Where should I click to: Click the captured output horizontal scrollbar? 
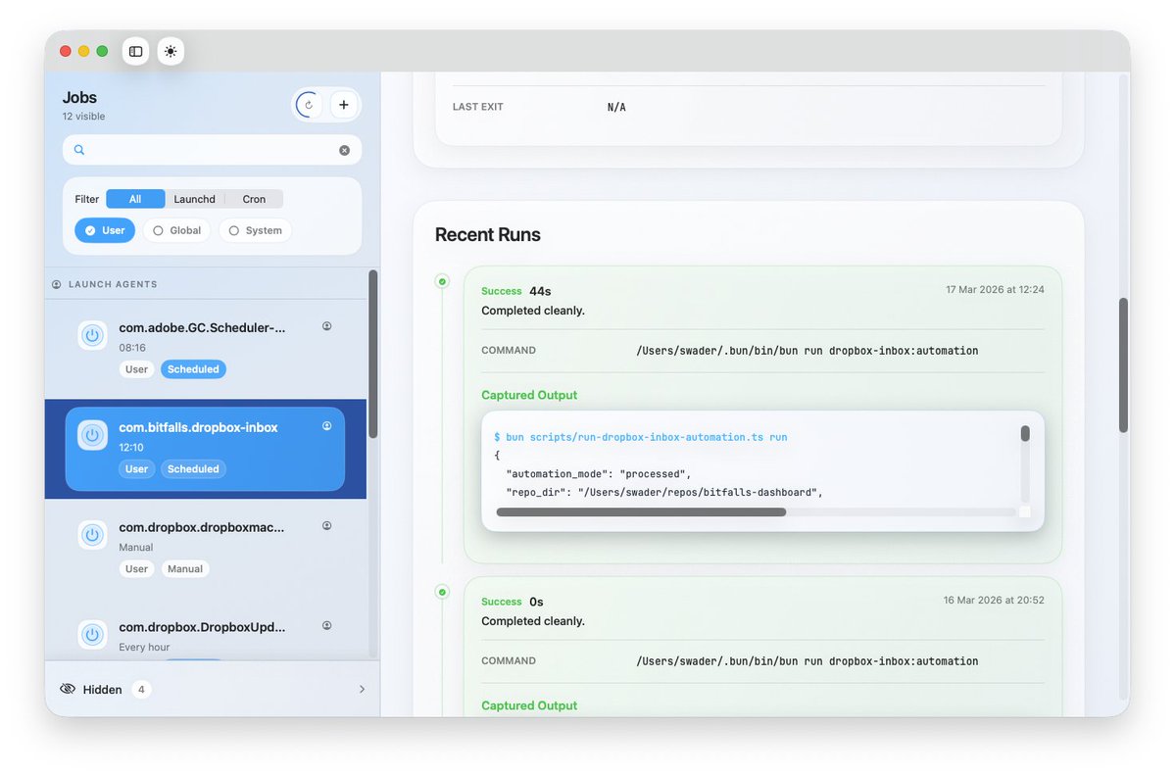(641, 512)
